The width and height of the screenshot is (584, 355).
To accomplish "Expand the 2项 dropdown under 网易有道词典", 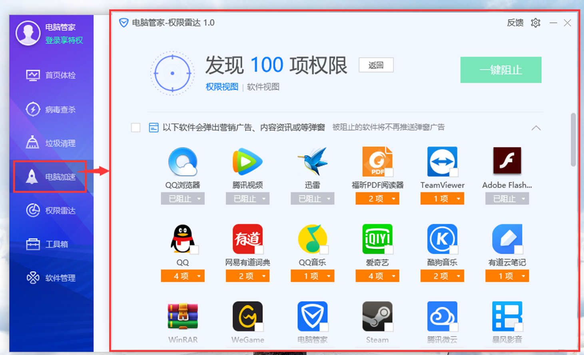I will click(x=247, y=276).
